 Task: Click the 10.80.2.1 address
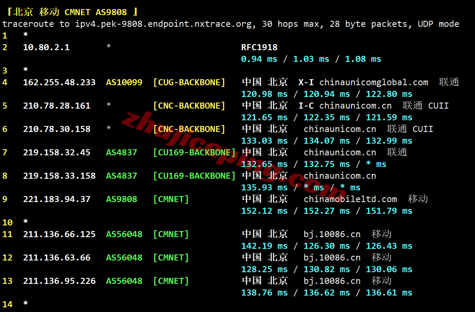click(46, 47)
